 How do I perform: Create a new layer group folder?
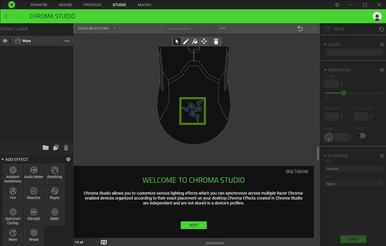(x=46, y=148)
